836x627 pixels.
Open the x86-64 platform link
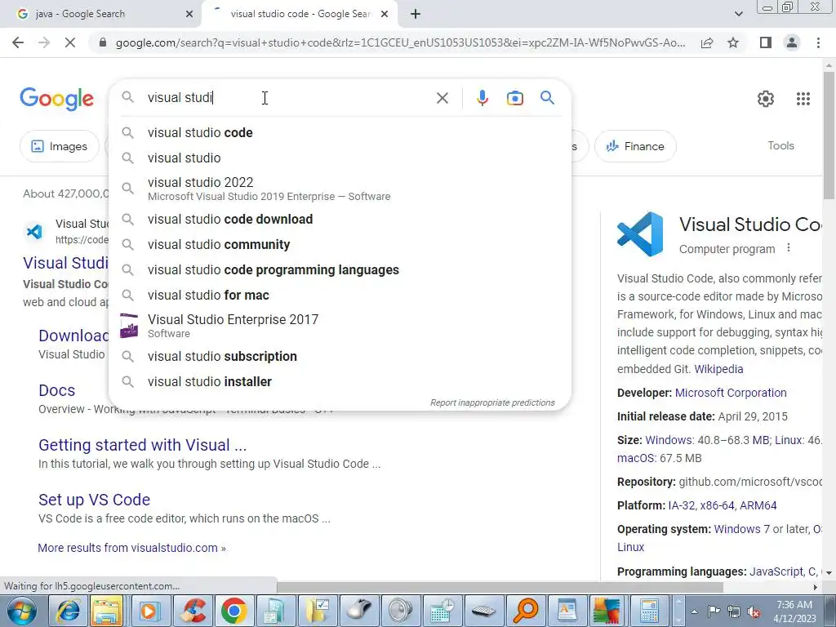pos(717,505)
